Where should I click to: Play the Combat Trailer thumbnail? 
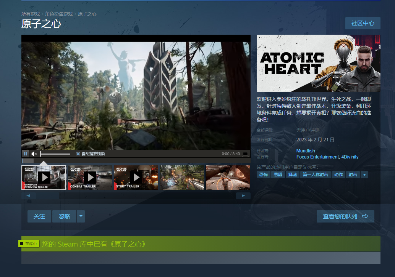point(90,178)
